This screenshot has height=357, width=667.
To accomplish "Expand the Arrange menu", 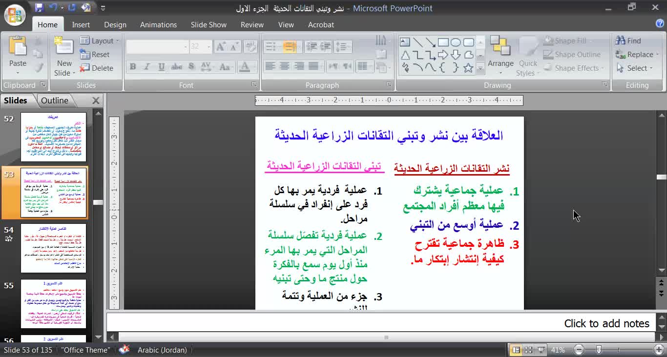I will pos(500,55).
